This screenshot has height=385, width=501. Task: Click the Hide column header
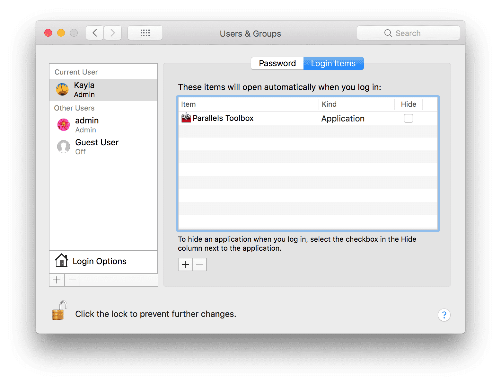coord(408,104)
